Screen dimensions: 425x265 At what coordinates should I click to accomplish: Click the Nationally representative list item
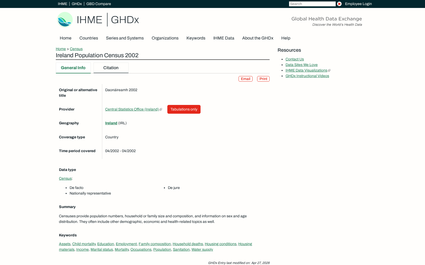pos(90,193)
